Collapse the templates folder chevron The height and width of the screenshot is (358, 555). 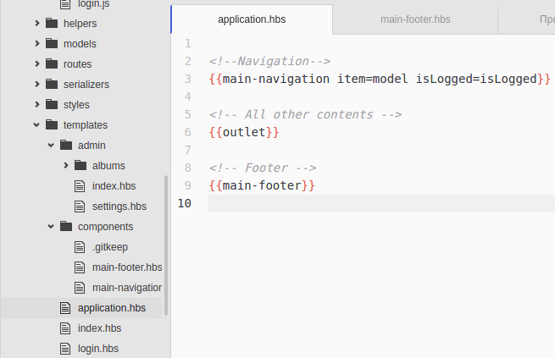pyautogui.click(x=36, y=124)
